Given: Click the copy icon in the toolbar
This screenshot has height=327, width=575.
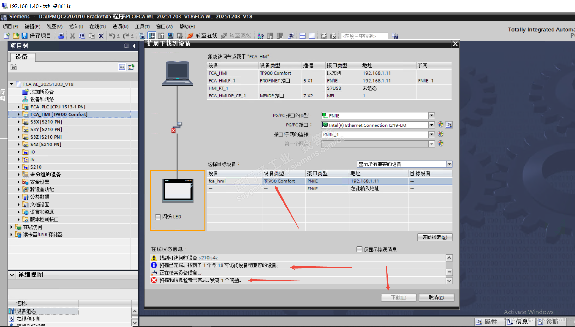Looking at the screenshot, I should (82, 36).
